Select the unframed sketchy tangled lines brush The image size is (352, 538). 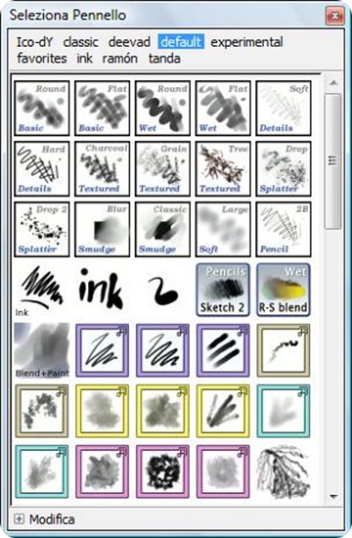[284, 471]
